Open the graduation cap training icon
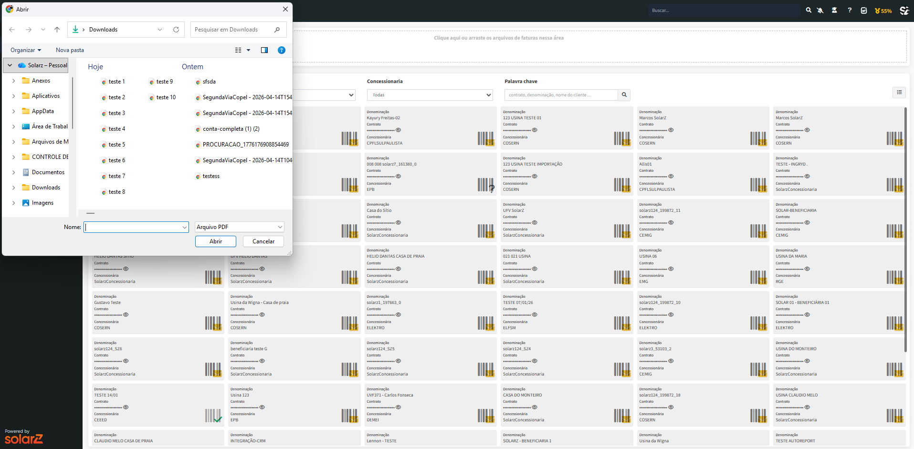The height and width of the screenshot is (449, 914). tap(834, 10)
